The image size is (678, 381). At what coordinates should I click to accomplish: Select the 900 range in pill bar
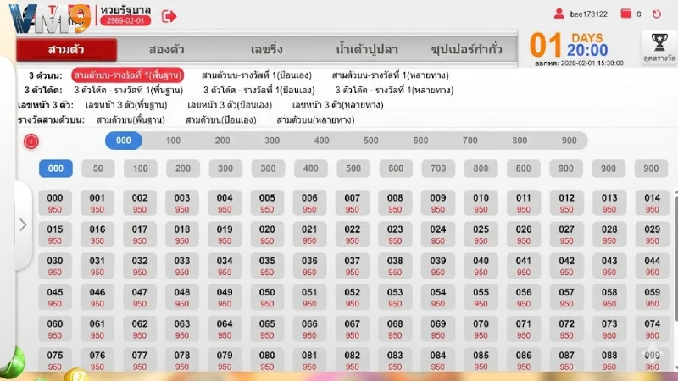pyautogui.click(x=569, y=141)
